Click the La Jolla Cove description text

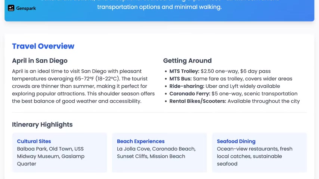(x=156, y=153)
